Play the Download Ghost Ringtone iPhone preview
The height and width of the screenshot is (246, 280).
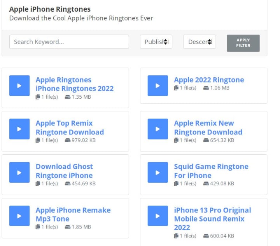pyautogui.click(x=19, y=172)
